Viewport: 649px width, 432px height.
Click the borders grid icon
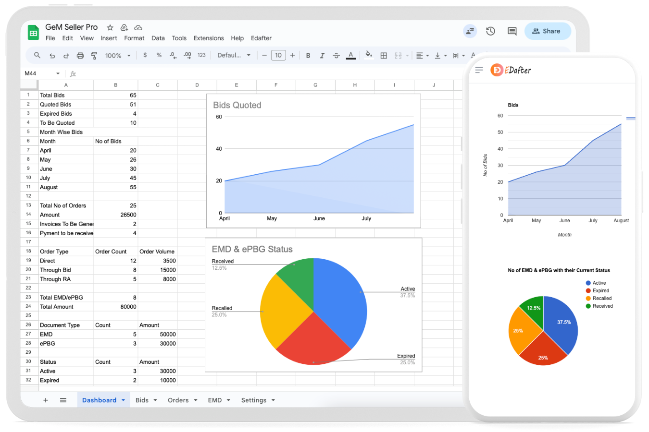[x=384, y=56]
